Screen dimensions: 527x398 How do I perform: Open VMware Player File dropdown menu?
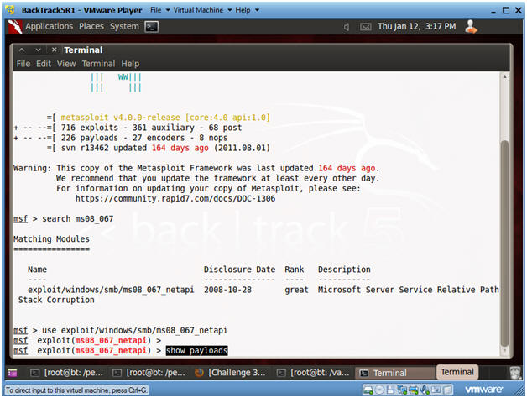[x=160, y=10]
